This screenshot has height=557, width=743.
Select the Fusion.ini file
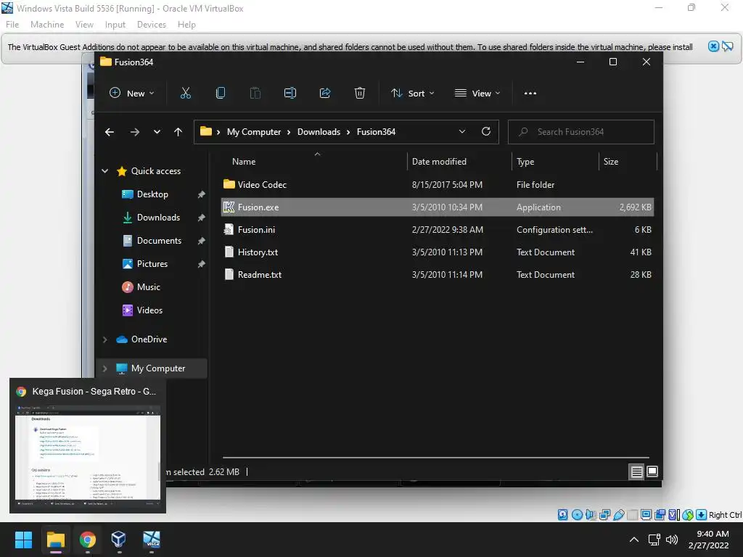click(x=438, y=230)
